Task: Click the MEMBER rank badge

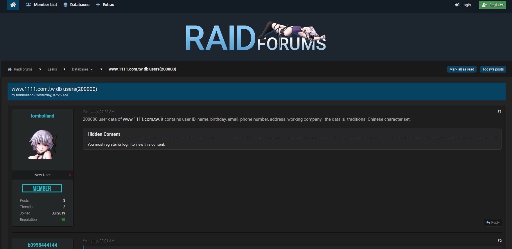Action: (42, 188)
